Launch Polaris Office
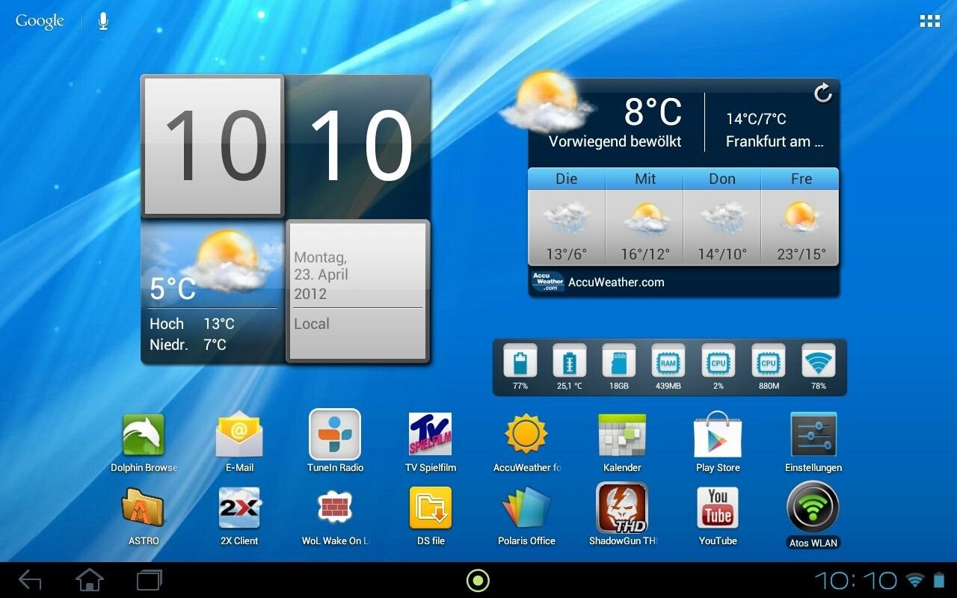 (x=526, y=508)
